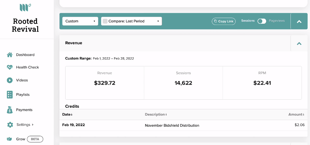The width and height of the screenshot is (310, 145).
Task: Click the Videos play icon
Action: (x=10, y=80)
